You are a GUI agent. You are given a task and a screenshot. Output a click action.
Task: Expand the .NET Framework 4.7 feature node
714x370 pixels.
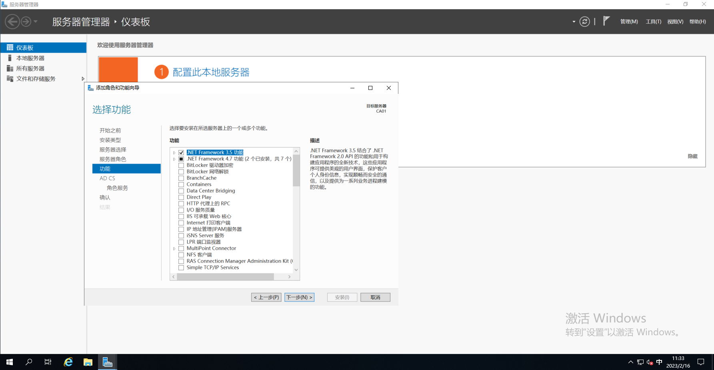tap(174, 159)
